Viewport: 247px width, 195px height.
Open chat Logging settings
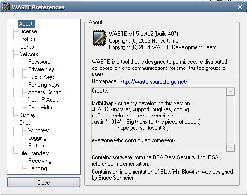click(37, 138)
